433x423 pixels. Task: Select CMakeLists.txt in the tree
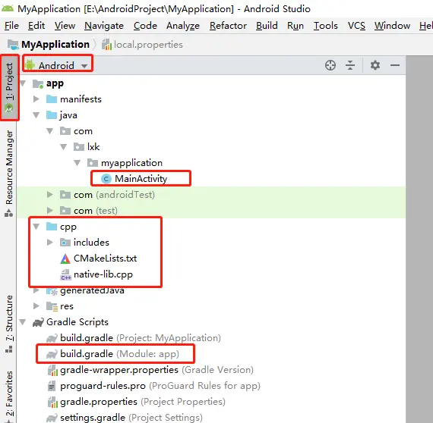pyautogui.click(x=98, y=258)
